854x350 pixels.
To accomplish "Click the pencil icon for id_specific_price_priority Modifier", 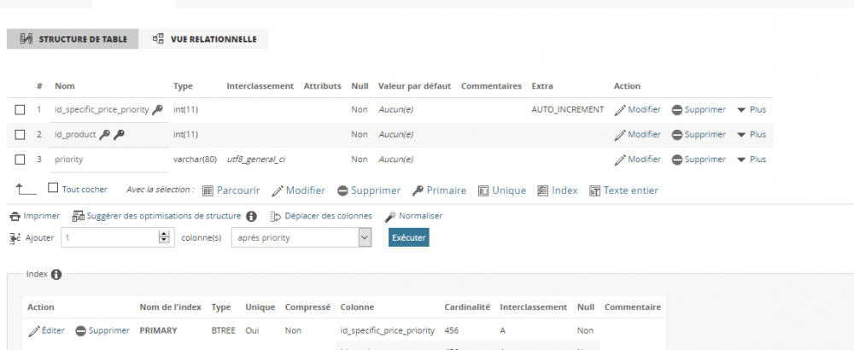I will click(620, 110).
